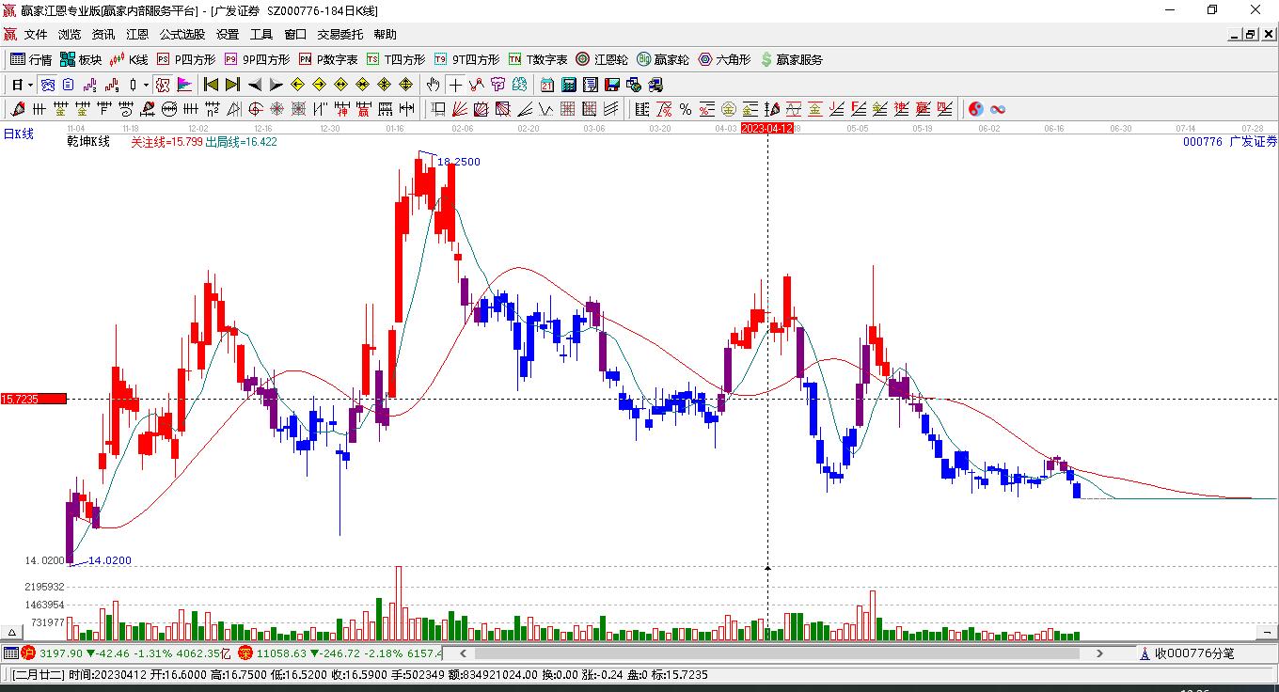Open the T数字表 number table

(x=538, y=59)
